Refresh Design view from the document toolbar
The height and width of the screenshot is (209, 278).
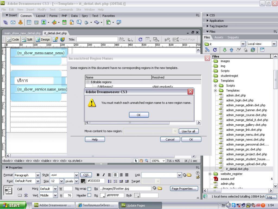point(140,39)
